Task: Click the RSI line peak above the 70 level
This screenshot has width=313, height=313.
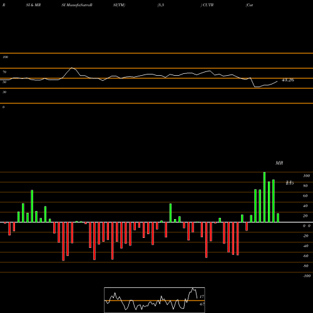Action: 72,68
